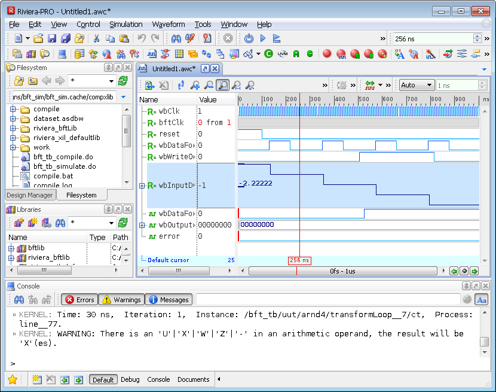Toggle the Warnings filter in Console

point(121,299)
